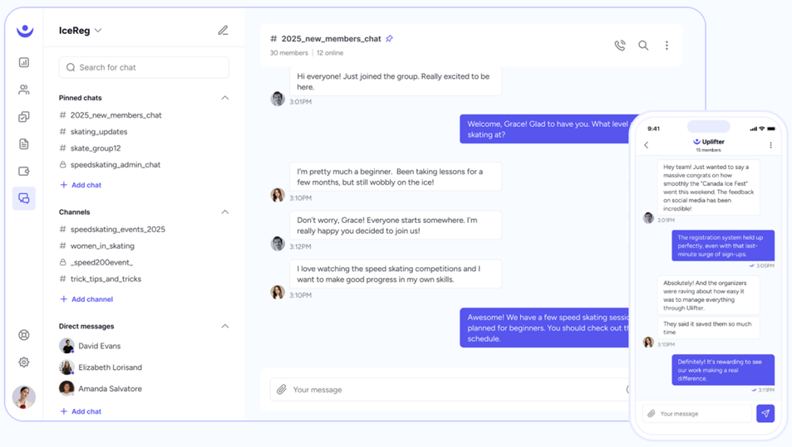Open the speedskating_events_2025 channel
The height and width of the screenshot is (447, 792).
(x=112, y=229)
